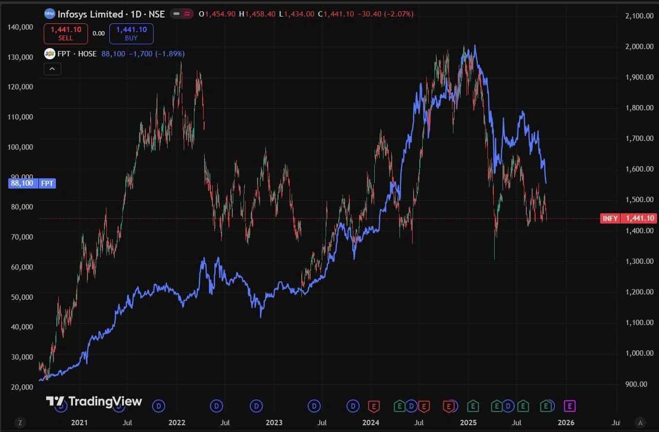Open the dividend marker just before 2024

[x=353, y=406]
